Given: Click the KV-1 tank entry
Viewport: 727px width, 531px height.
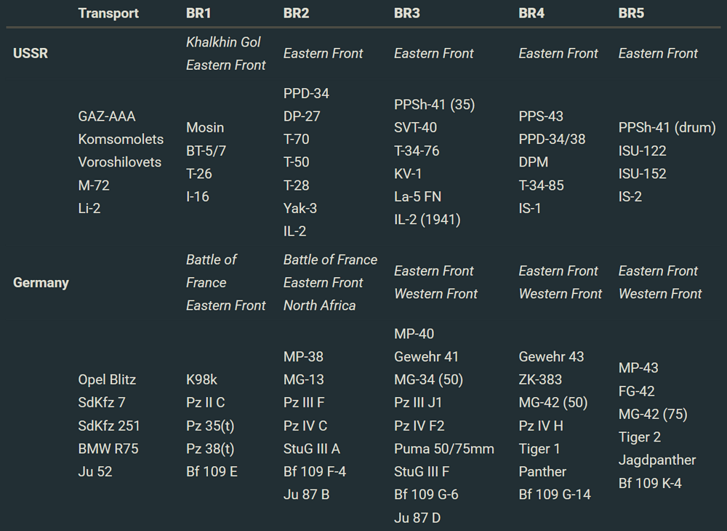Looking at the screenshot, I should coord(408,174).
